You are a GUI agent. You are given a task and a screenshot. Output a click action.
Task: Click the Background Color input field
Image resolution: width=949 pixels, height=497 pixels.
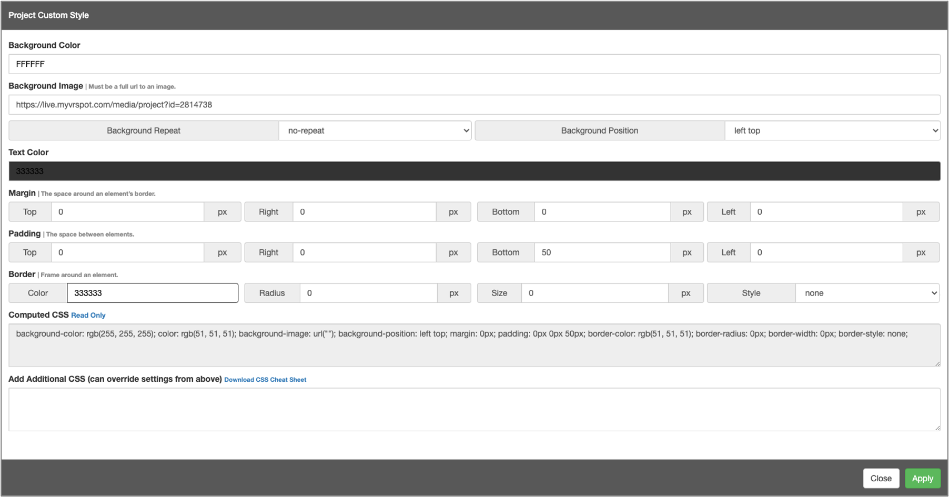pos(474,64)
